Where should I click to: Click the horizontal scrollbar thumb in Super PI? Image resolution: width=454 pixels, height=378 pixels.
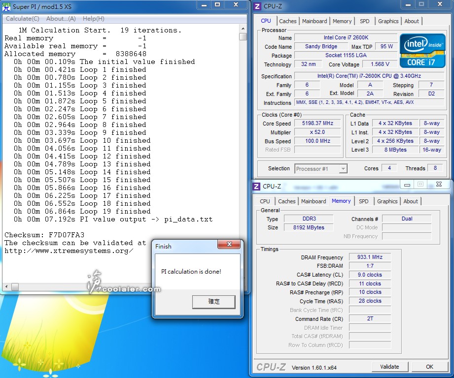tap(15, 286)
